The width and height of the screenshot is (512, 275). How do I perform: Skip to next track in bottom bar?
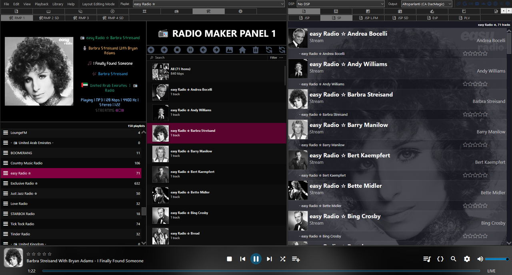pyautogui.click(x=269, y=259)
